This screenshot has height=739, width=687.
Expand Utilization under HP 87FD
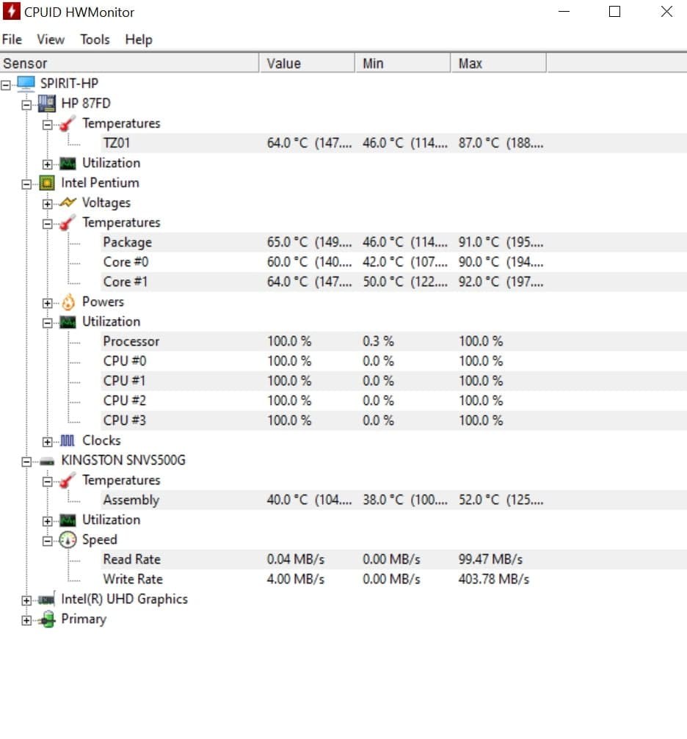pos(47,164)
